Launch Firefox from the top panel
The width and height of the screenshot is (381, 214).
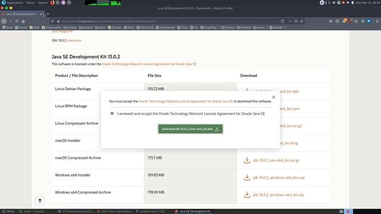(52, 2)
